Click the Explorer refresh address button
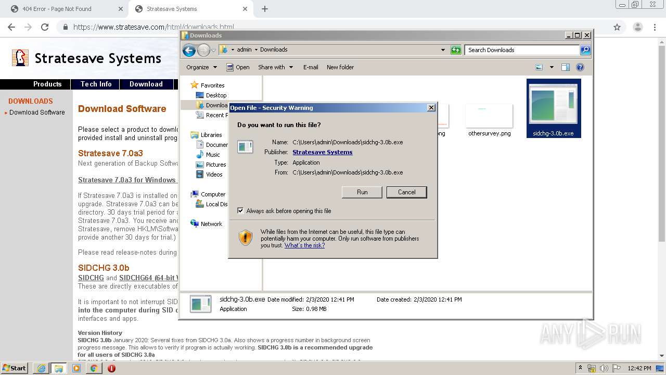The image size is (666, 375). (456, 50)
